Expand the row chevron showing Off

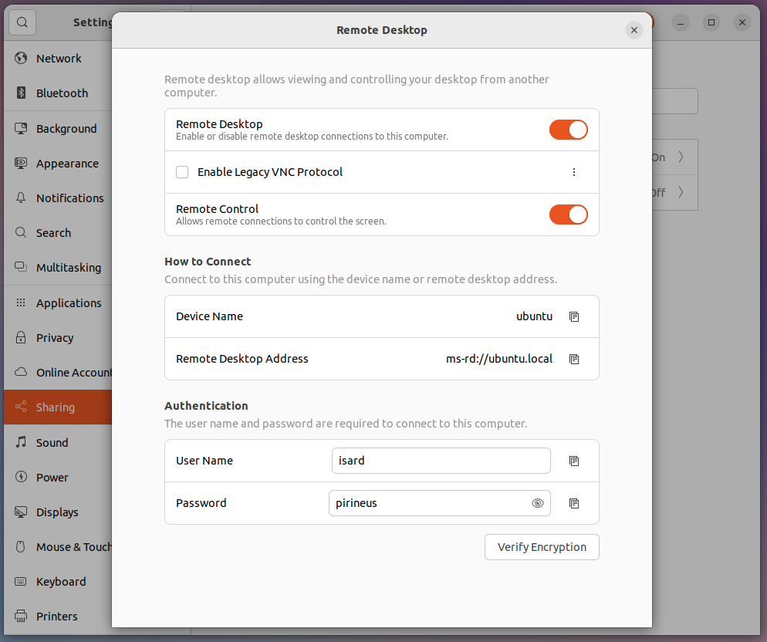click(680, 193)
